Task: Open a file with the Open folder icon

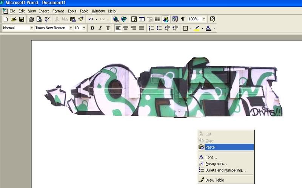Action: tap(14, 19)
